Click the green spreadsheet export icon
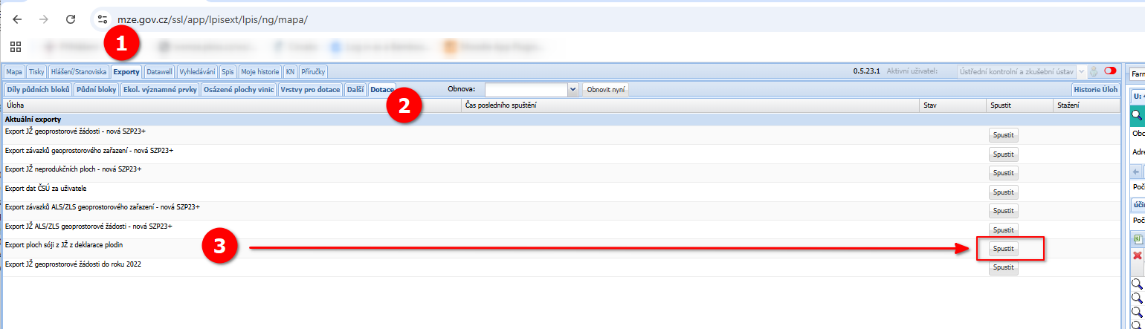Viewport: 1145px width, 329px height. (1137, 239)
